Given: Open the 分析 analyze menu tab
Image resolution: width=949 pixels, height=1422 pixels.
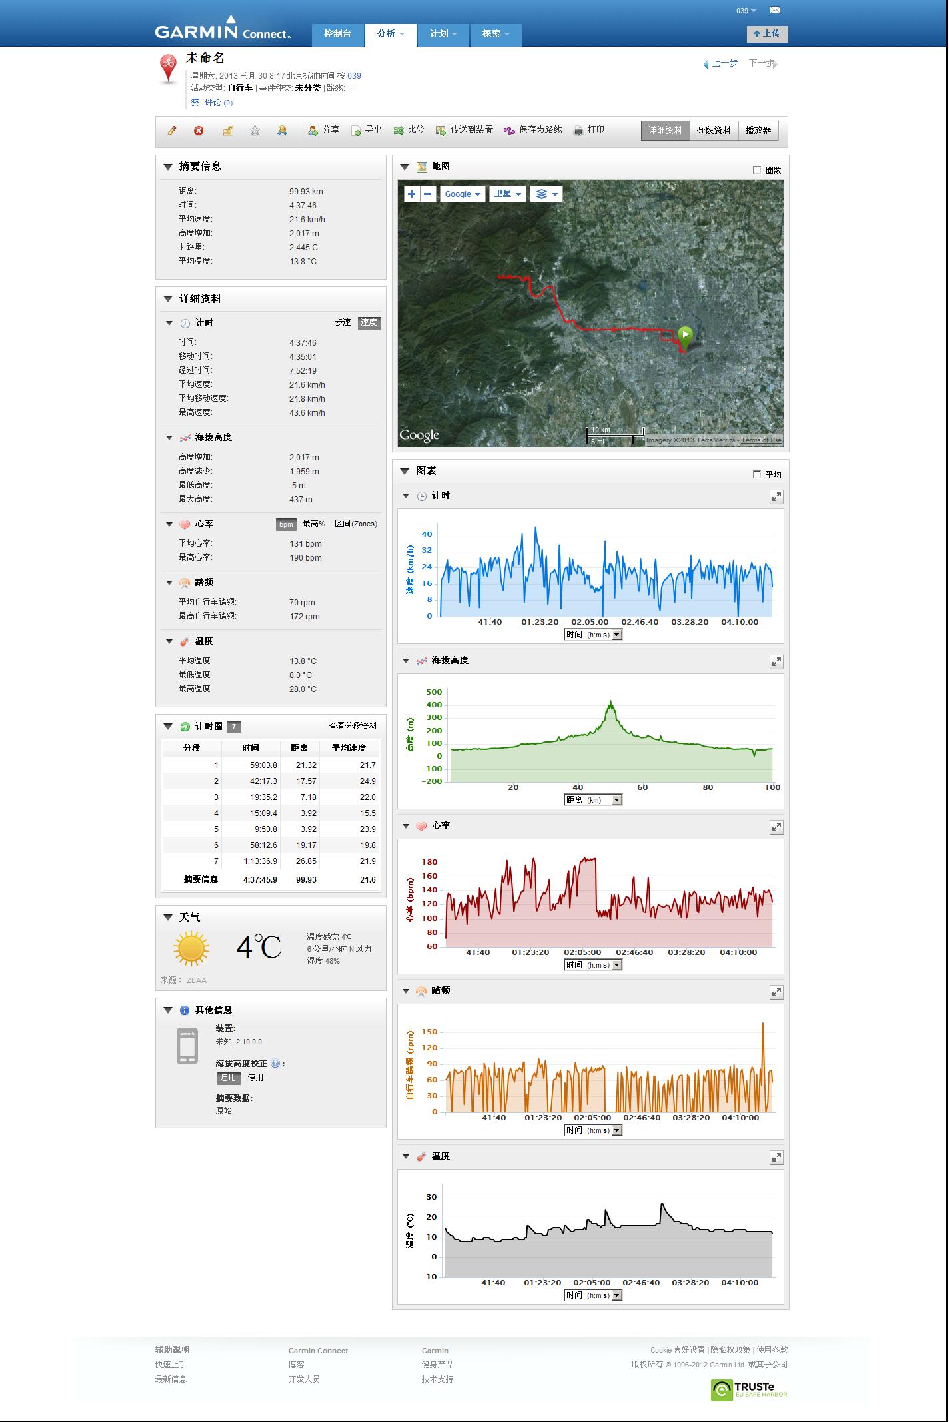Looking at the screenshot, I should tap(391, 34).
